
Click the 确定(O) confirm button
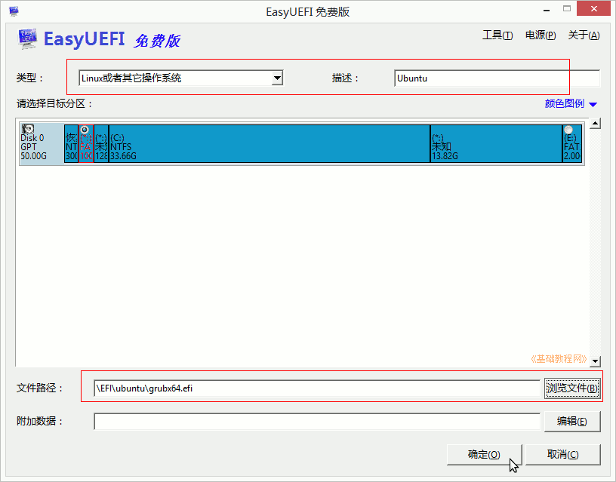tap(484, 455)
